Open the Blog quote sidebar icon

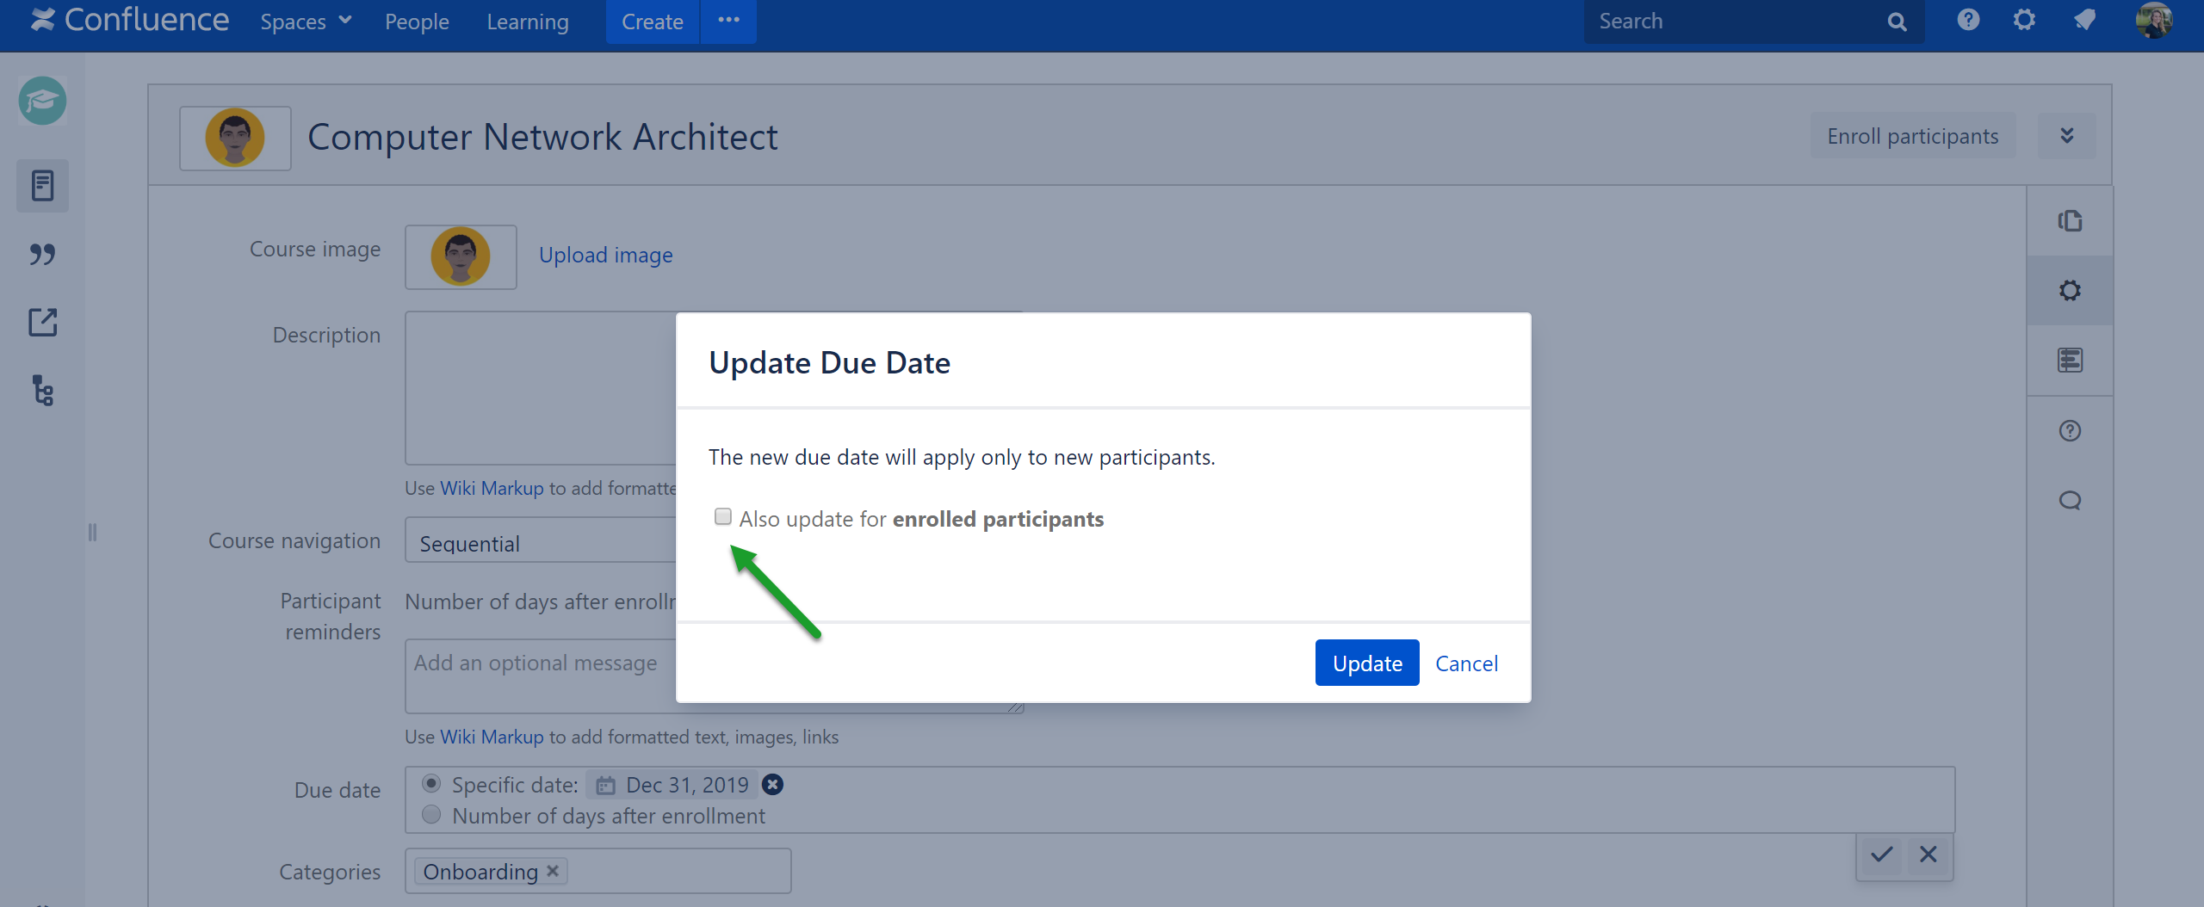click(42, 255)
